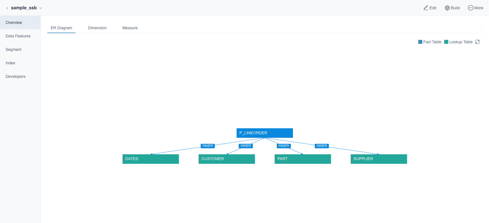The width and height of the screenshot is (489, 223).
Task: Click the INNER join label to DATES
Action: [208, 146]
